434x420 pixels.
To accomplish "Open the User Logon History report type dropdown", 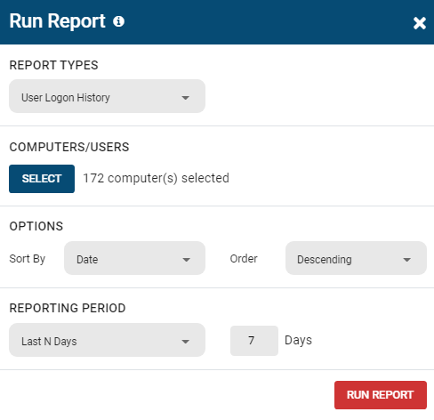I will pos(107,96).
